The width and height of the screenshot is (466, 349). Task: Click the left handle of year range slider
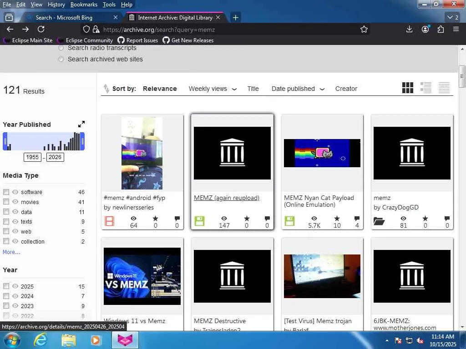(x=5, y=141)
